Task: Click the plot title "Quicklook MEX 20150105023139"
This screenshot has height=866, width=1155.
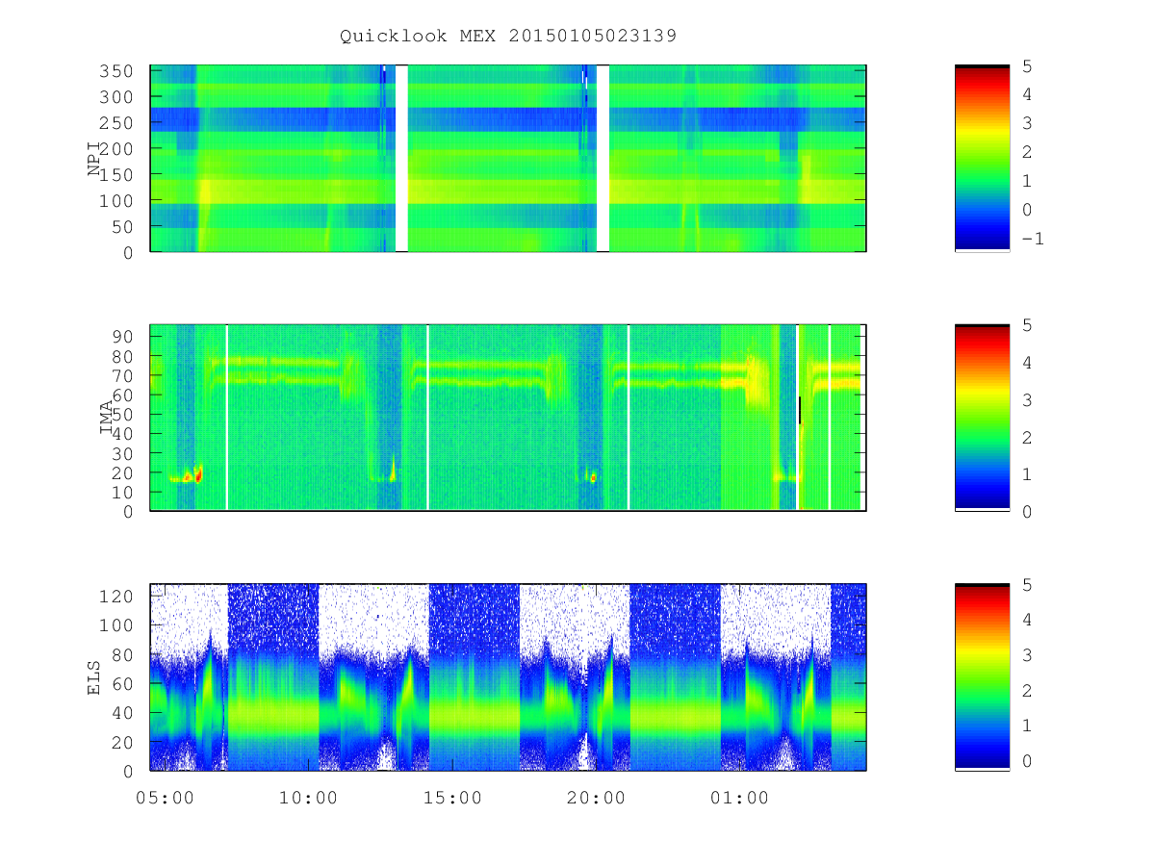Action: click(508, 36)
